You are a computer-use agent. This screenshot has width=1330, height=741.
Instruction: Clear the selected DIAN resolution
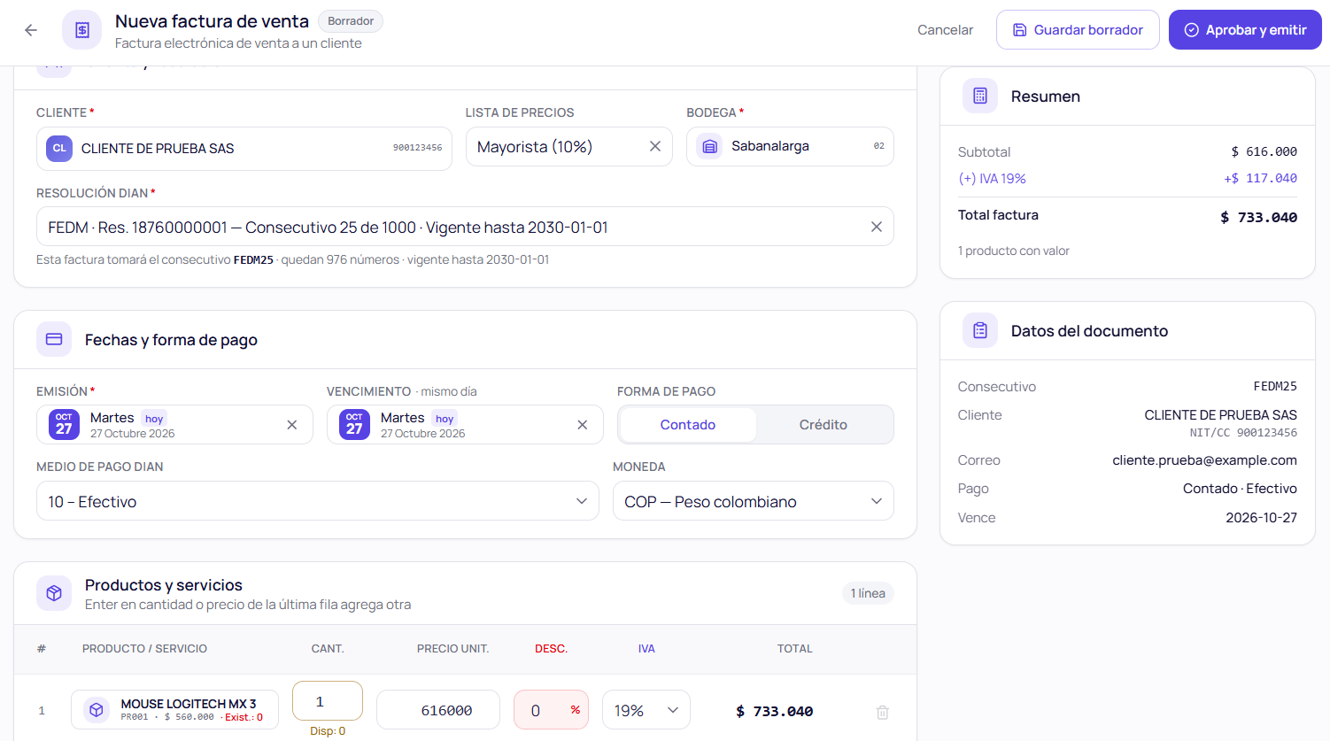click(877, 227)
